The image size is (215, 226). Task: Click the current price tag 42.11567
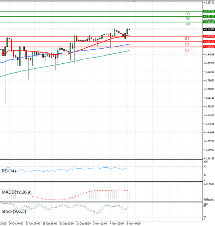(209, 29)
